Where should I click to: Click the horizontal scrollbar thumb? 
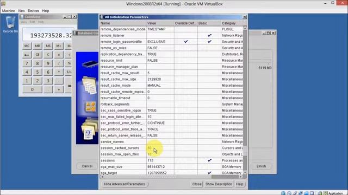[x=226, y=177]
